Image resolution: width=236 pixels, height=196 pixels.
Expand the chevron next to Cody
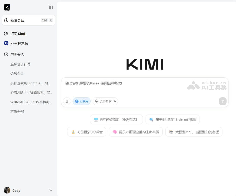coord(51,190)
